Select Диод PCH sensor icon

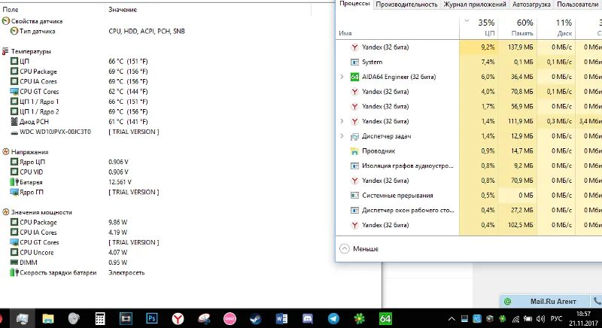coord(14,122)
